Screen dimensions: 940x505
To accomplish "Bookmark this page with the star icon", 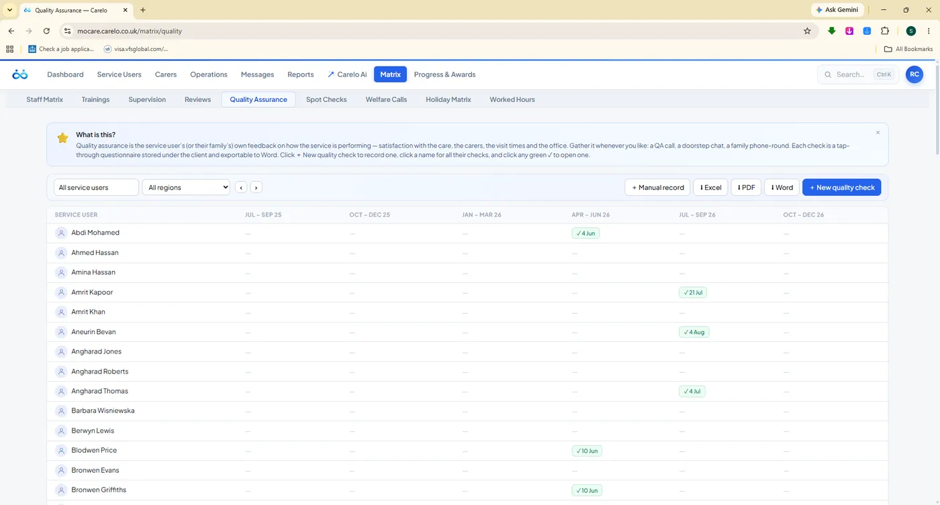I will tap(807, 31).
